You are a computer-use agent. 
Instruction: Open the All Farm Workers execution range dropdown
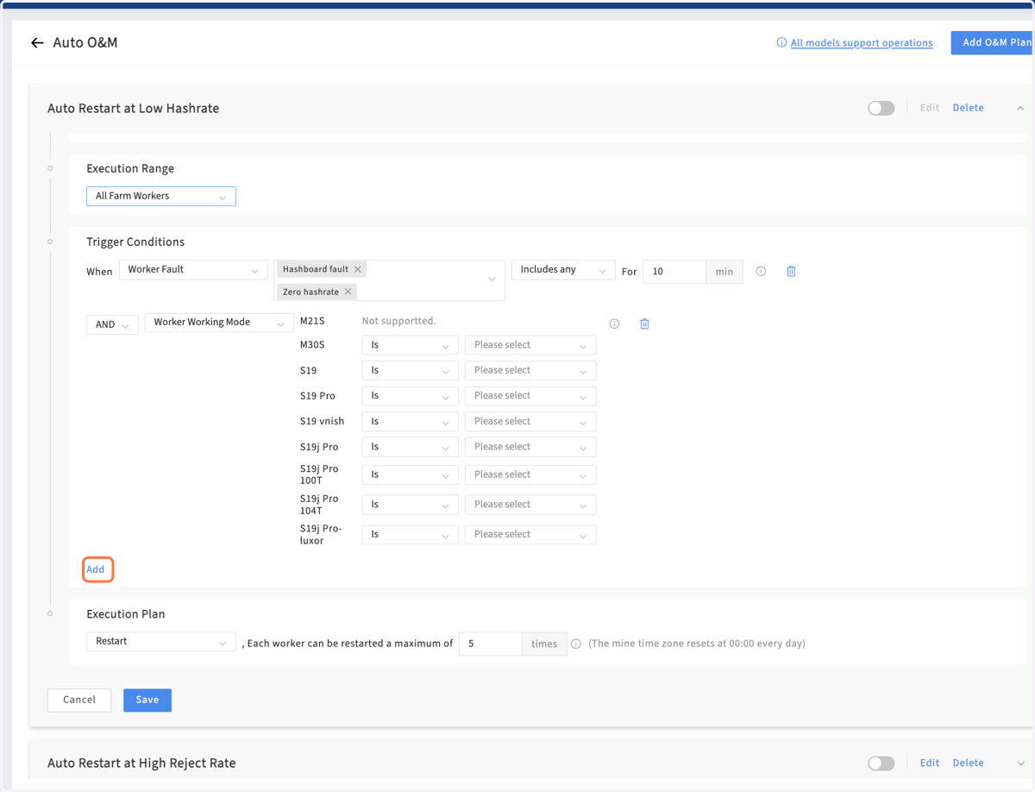pos(161,196)
